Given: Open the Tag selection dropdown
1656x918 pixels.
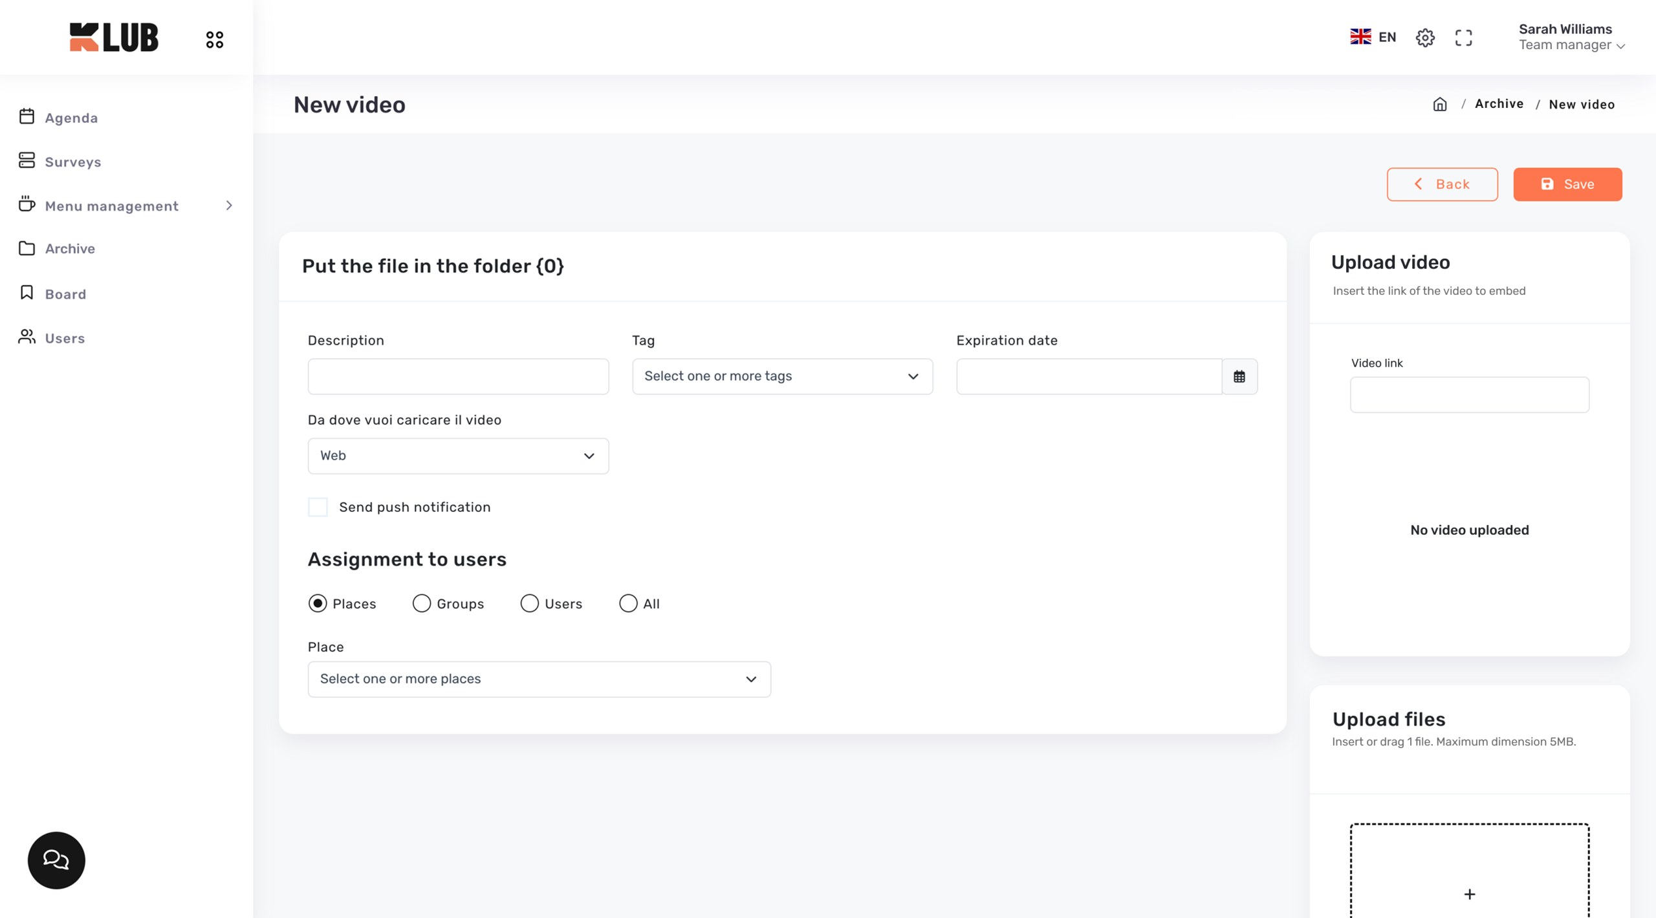Looking at the screenshot, I should click(782, 376).
